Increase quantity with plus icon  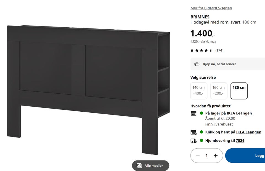click(x=216, y=156)
